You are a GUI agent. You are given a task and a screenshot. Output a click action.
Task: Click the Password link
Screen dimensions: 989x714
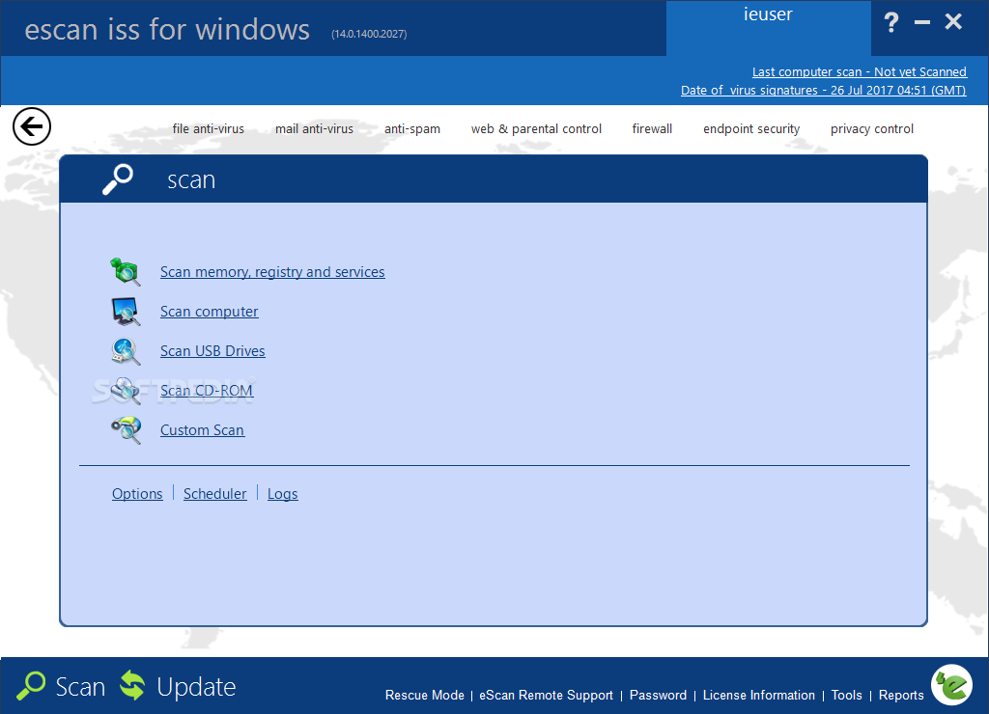point(658,695)
